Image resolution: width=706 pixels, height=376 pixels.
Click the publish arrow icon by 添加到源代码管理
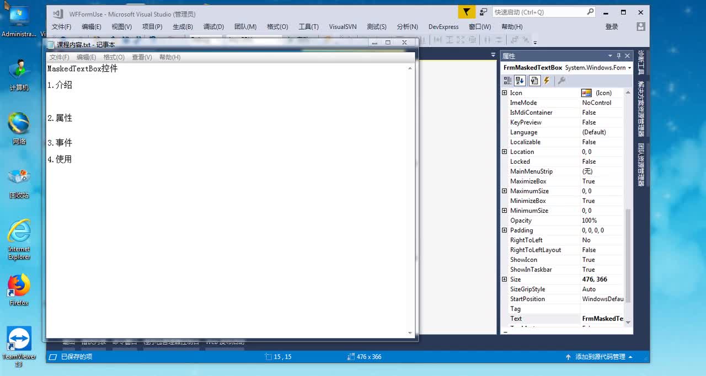568,357
